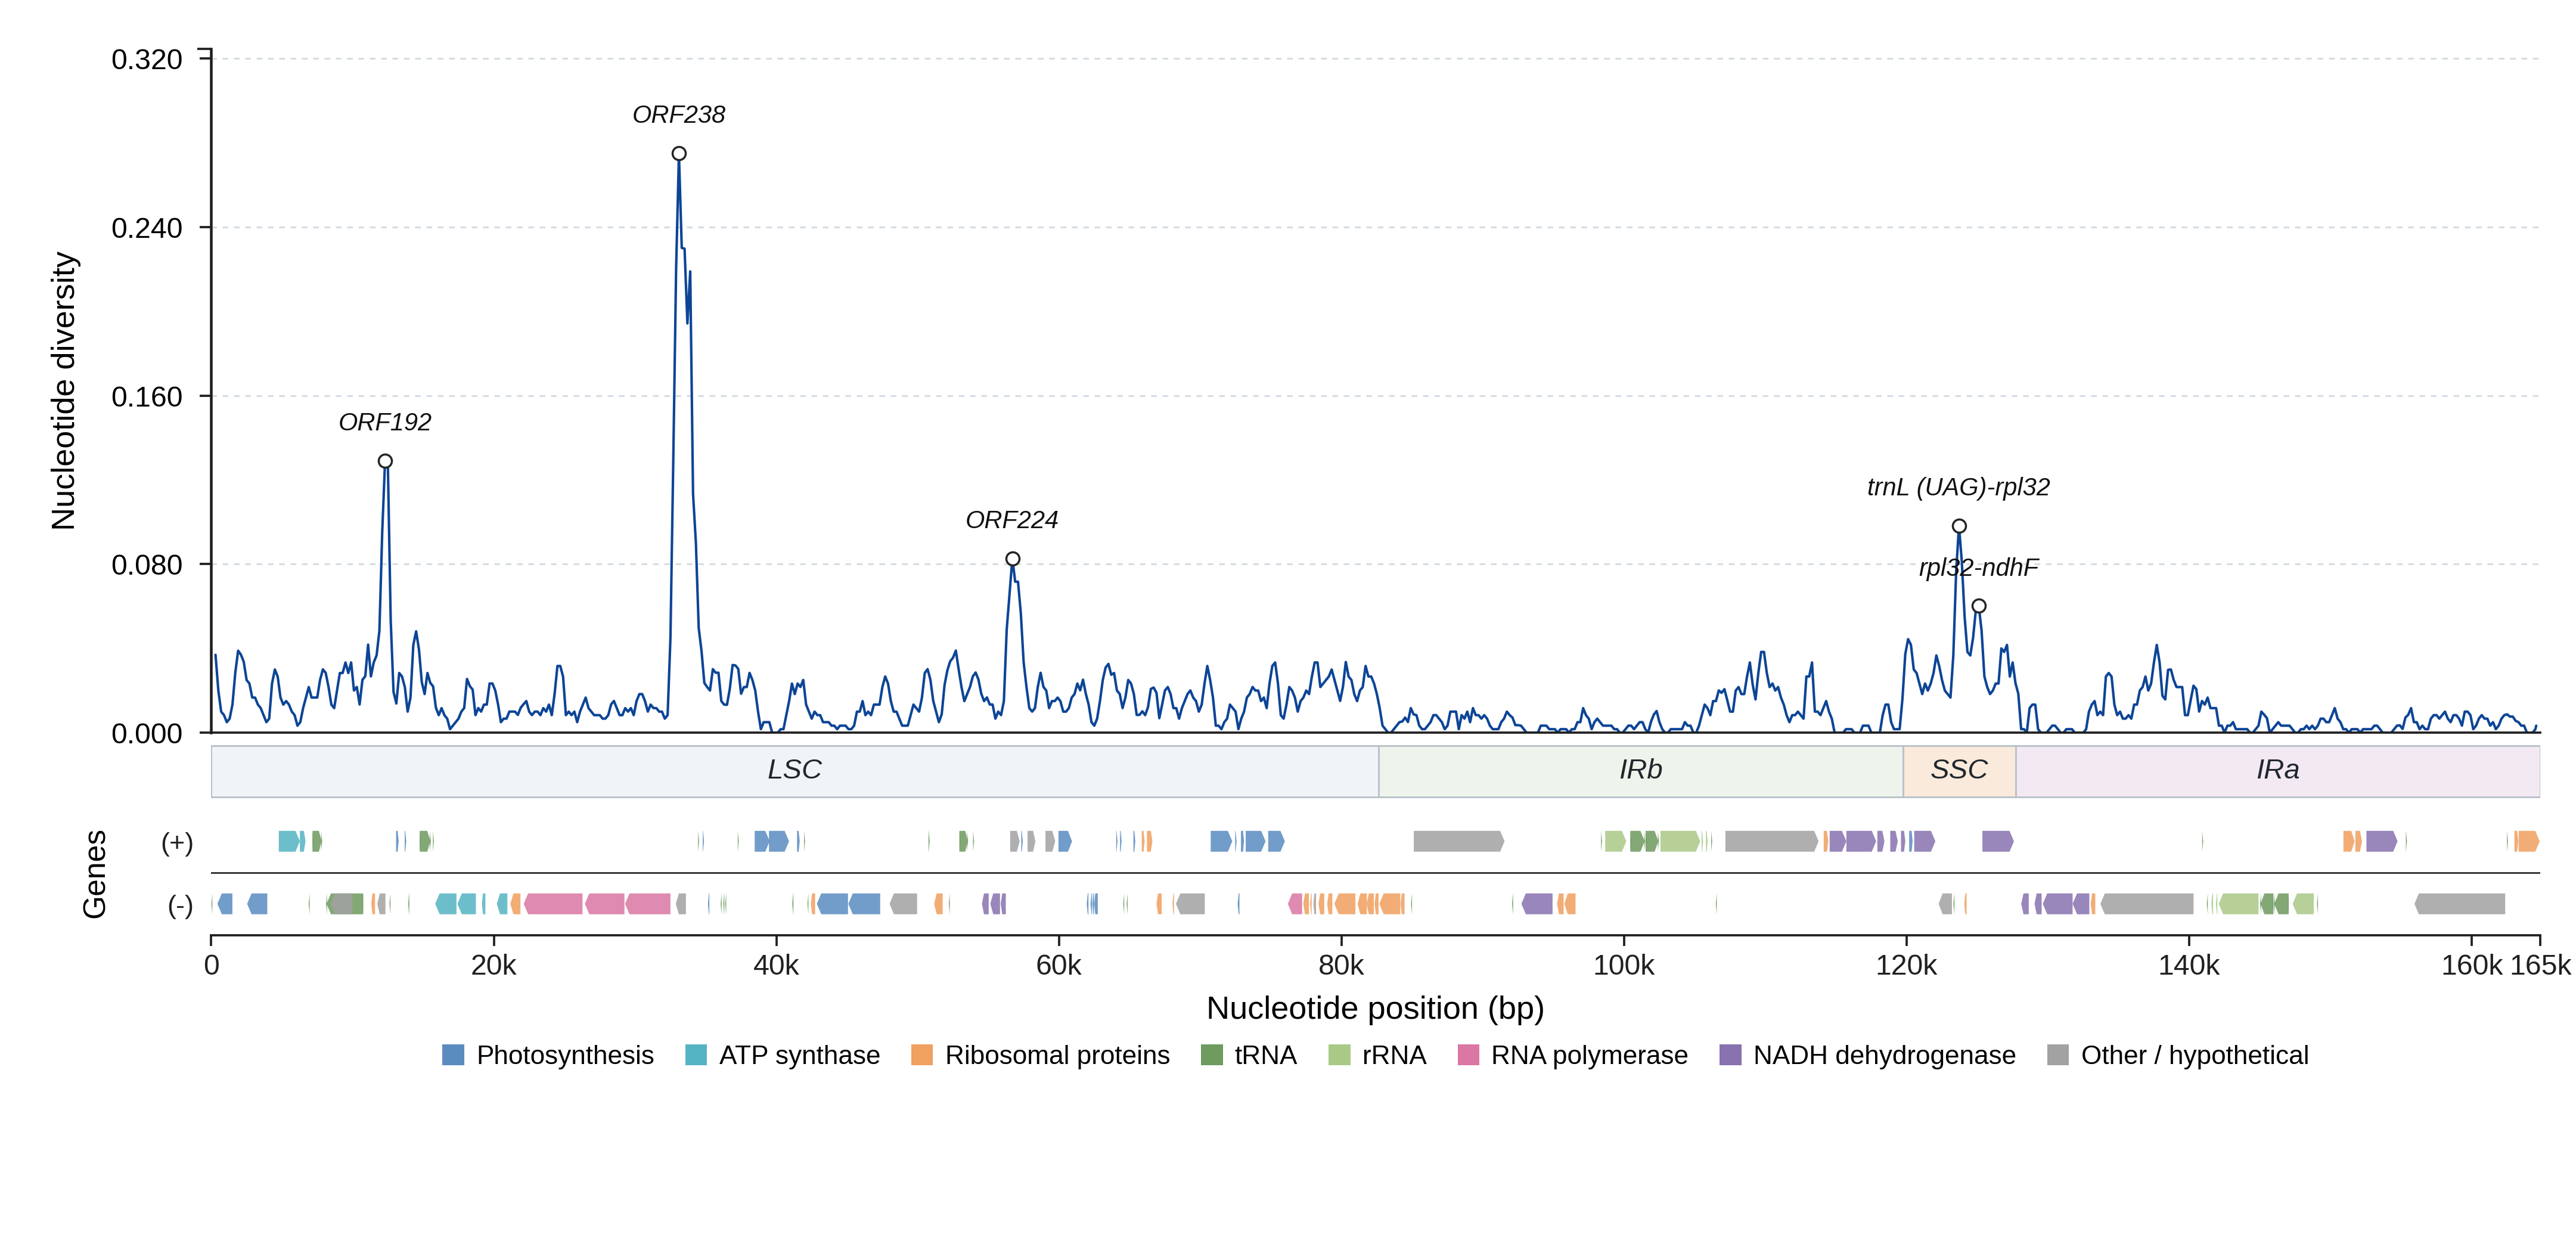The width and height of the screenshot is (2576, 1253).
Task: Click the RNA polymerase legend text
Action: tap(1589, 1055)
